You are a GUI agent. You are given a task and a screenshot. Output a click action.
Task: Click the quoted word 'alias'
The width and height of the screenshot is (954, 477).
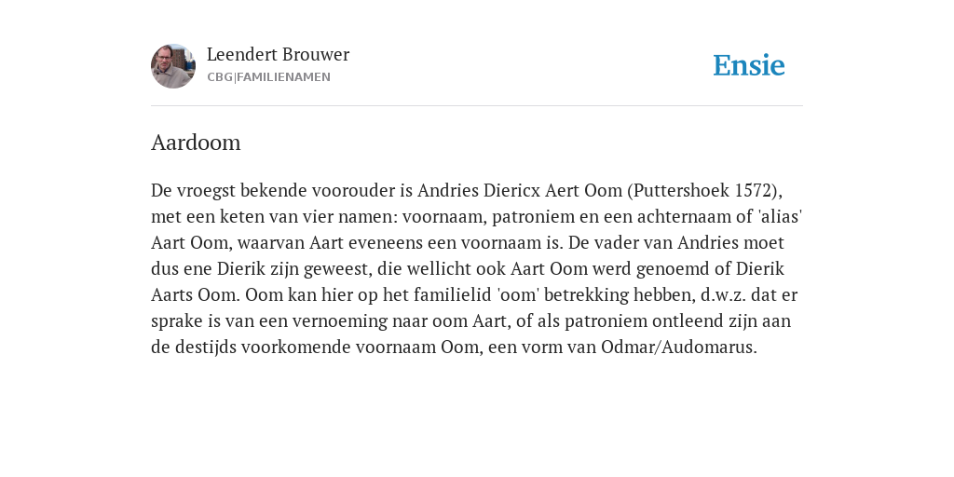tap(780, 216)
